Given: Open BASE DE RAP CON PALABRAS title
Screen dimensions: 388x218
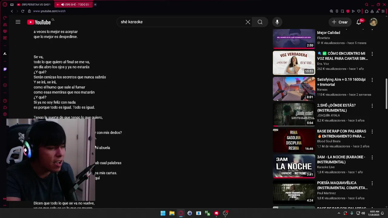Looking at the screenshot, I should (x=342, y=134).
